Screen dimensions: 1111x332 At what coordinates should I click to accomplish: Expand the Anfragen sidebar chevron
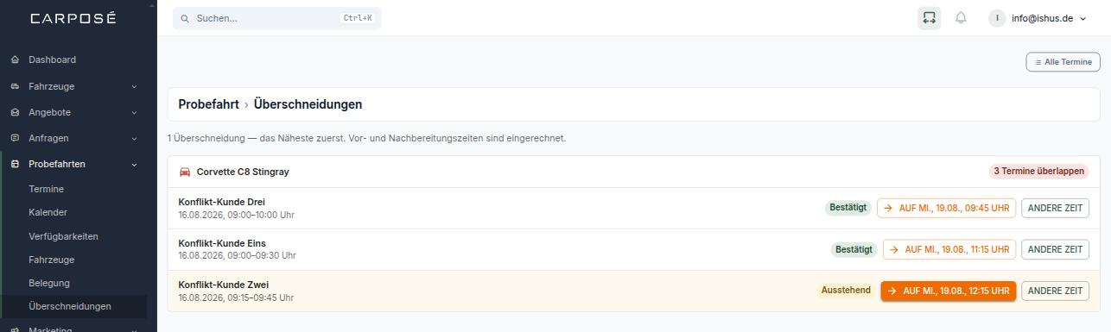coord(134,138)
